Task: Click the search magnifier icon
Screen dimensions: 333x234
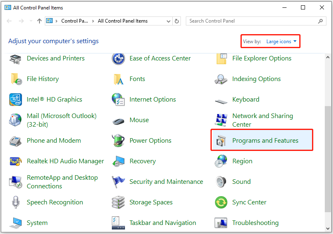Action: click(321, 21)
